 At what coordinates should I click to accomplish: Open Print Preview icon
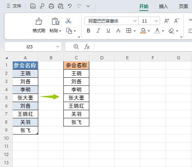pyautogui.click(x=61, y=6)
